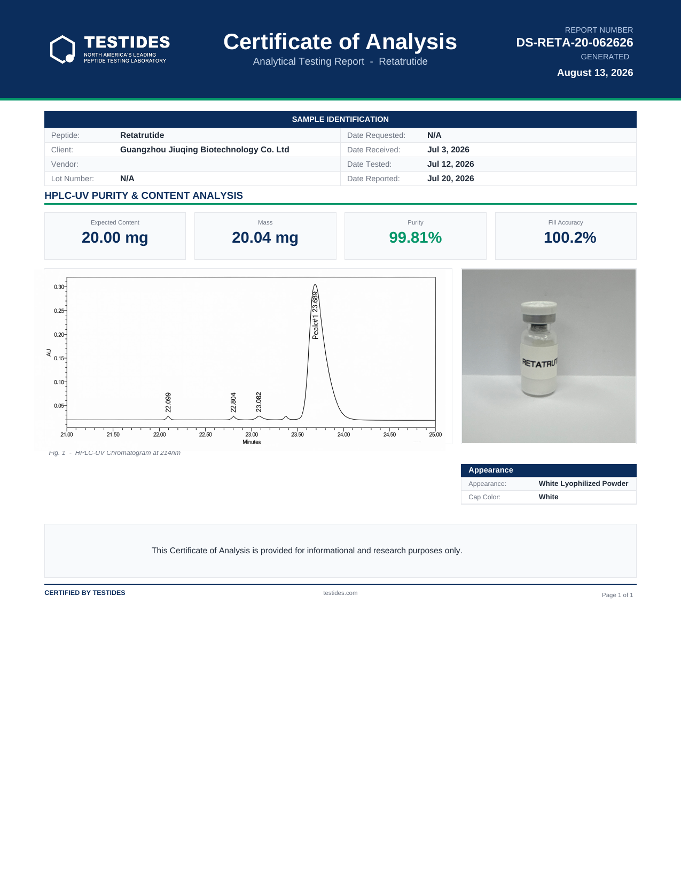Select the Cap Color White value

pos(549,497)
